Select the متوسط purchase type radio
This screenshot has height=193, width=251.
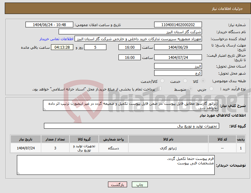[190, 89]
